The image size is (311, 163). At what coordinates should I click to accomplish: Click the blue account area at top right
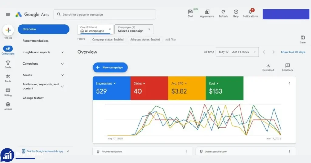(x=286, y=14)
